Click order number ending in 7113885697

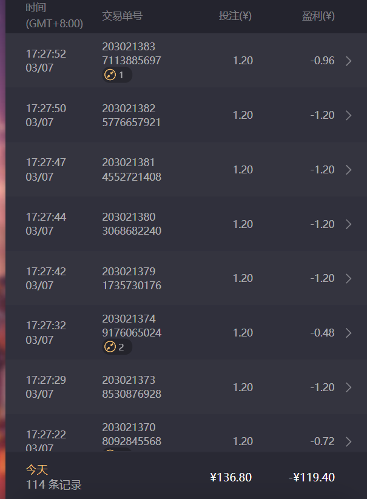coord(132,61)
